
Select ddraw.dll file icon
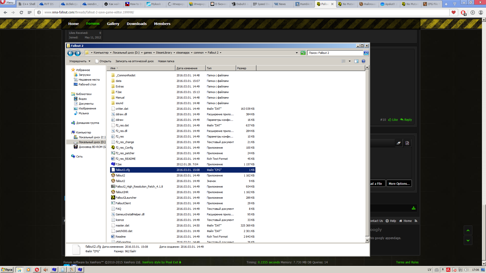point(113,114)
